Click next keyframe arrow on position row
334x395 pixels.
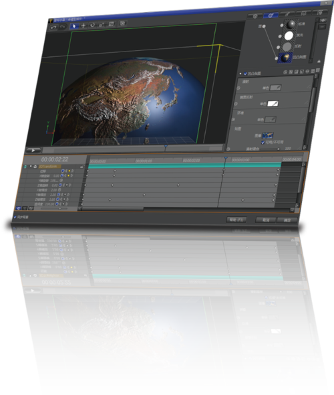coord(72,171)
